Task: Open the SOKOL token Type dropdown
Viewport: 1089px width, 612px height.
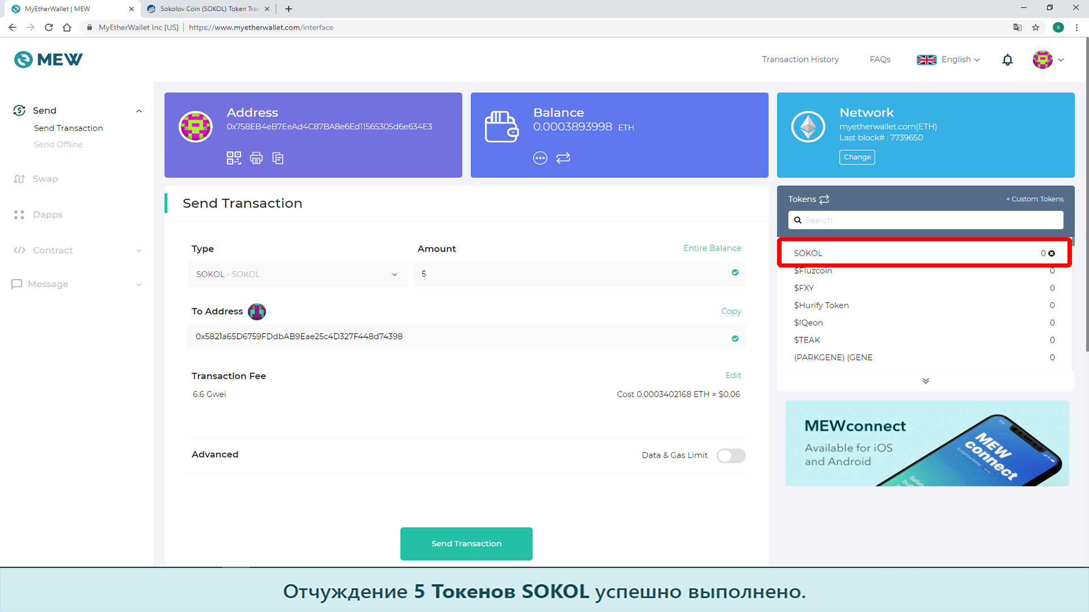Action: coord(298,274)
